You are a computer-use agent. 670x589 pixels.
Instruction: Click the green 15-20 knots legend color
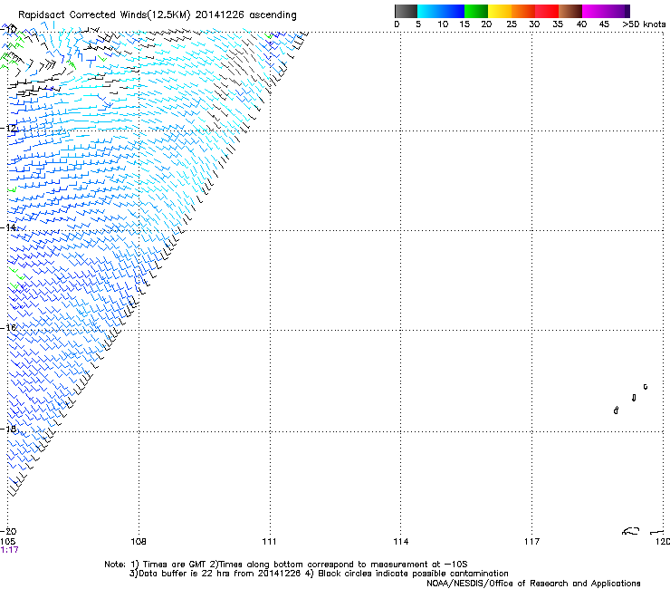point(476,11)
